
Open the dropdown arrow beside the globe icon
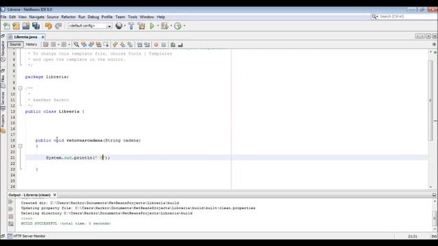[125, 26]
